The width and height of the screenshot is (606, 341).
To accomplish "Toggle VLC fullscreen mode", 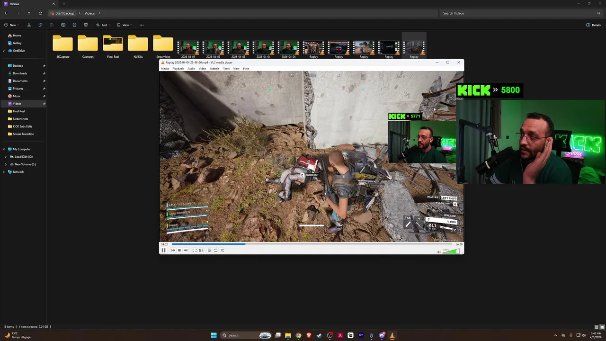I will [x=194, y=250].
